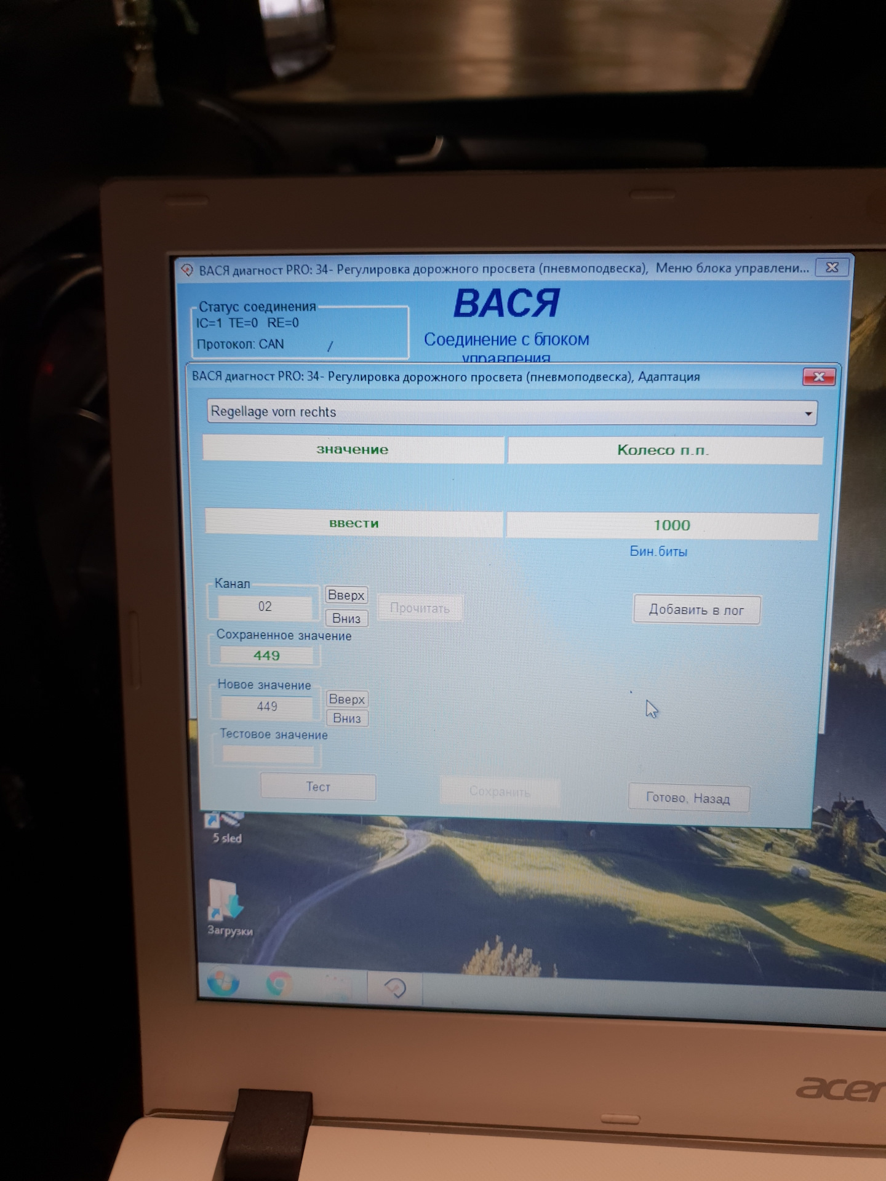Click the empty Тестовое значение field
The image size is (886, 1181).
268,754
